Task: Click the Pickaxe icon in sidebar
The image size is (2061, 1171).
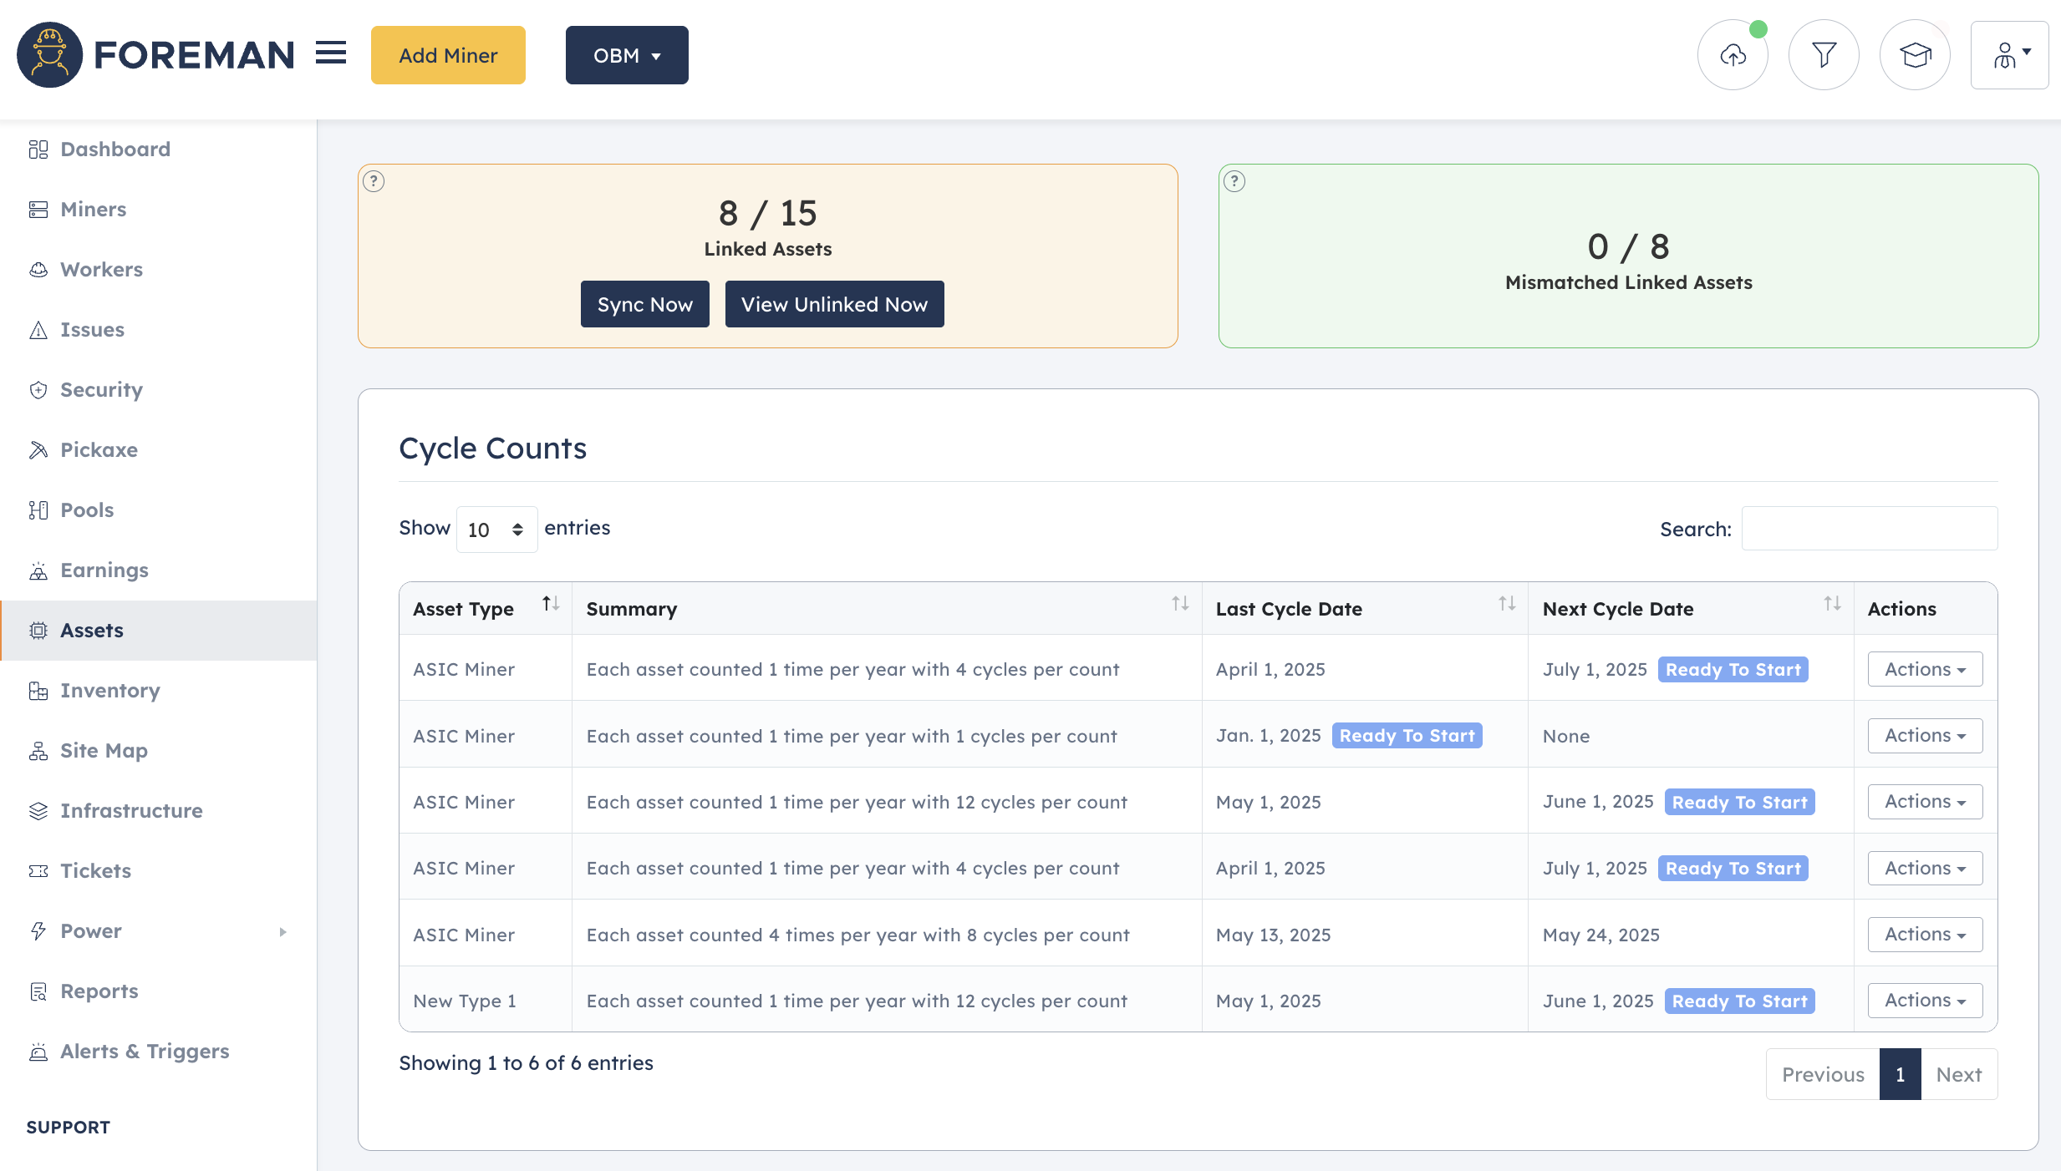Action: pos(38,450)
